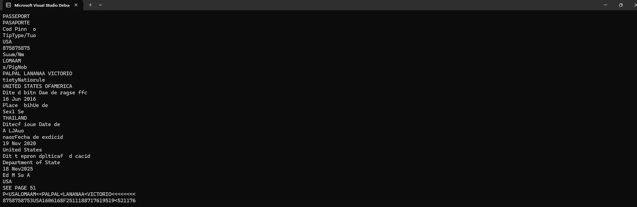This screenshot has width=637, height=207.
Task: Click the MRZ line starting P<USALOMAAM
Action: [69, 194]
